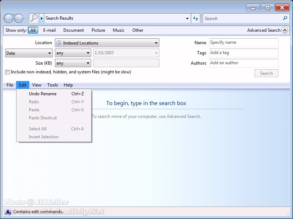Open the View menu
The image size is (293, 219).
(37, 85)
